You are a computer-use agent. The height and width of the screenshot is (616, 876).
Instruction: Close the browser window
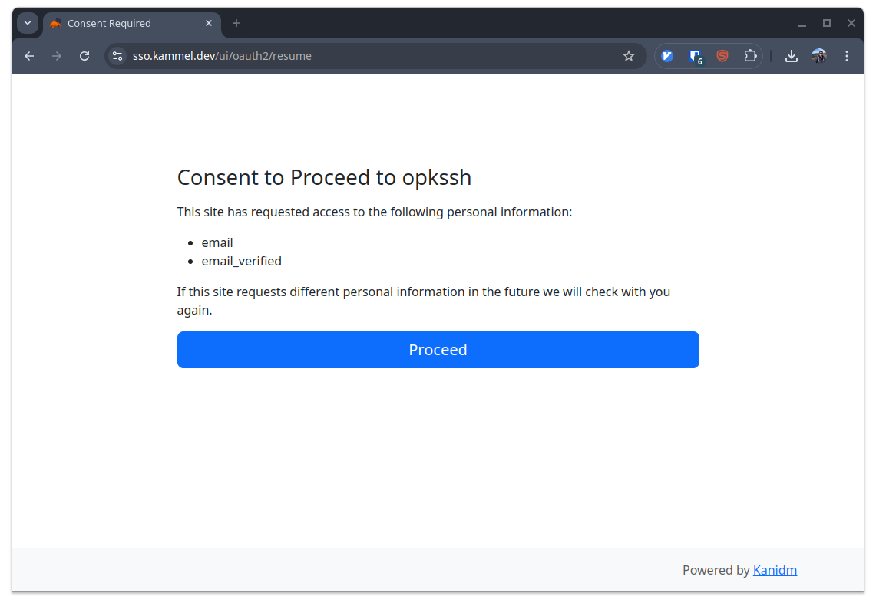pyautogui.click(x=851, y=24)
